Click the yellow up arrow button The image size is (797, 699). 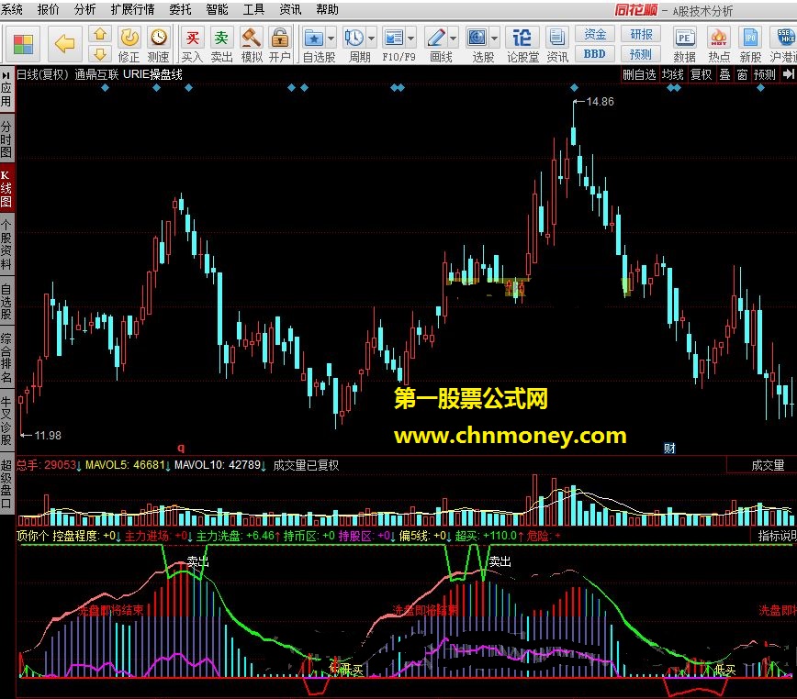click(100, 35)
